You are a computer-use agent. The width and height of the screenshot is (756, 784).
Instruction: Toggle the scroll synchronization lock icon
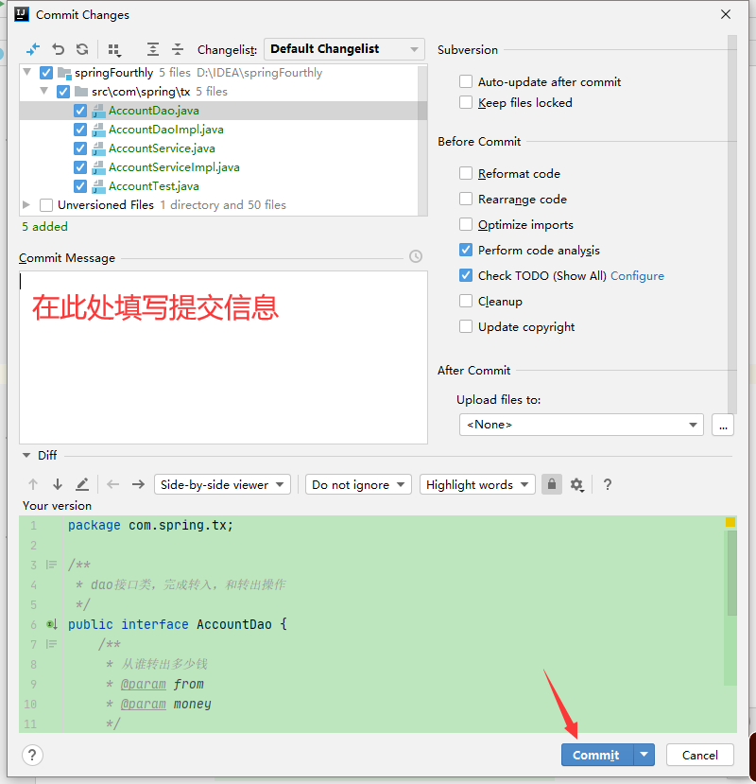pyautogui.click(x=552, y=484)
